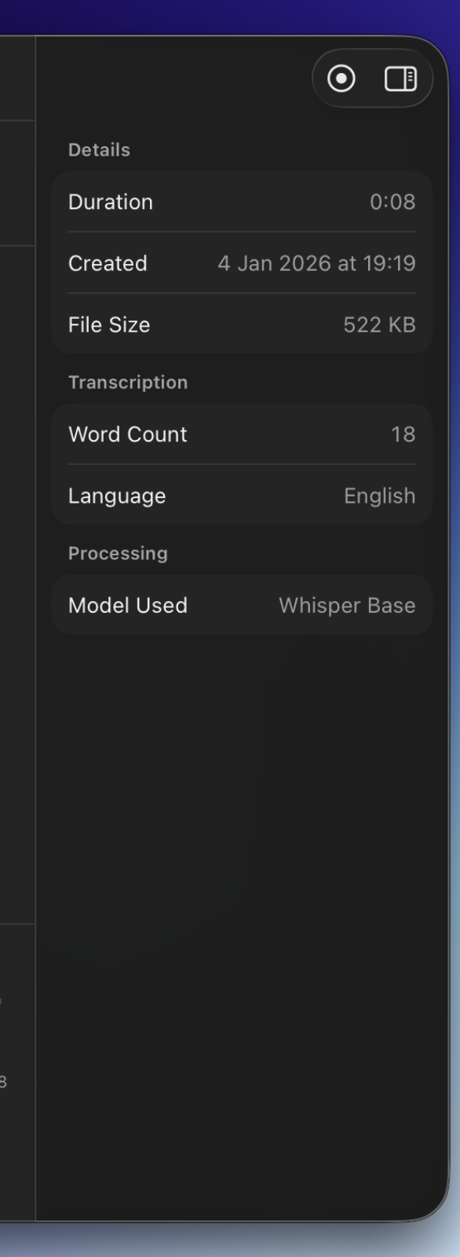The height and width of the screenshot is (1257, 460).
Task: Select the Created row label
Action: (x=108, y=263)
